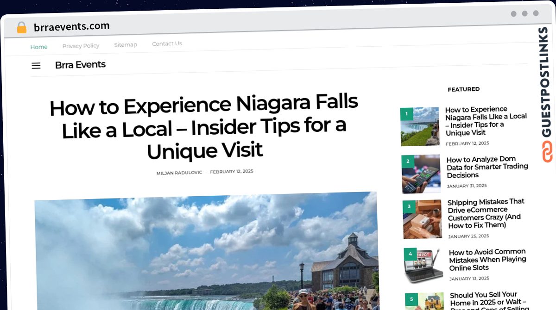Screen dimensions: 556x310
Task: Click the orange padlock security icon
Action: pos(22,27)
